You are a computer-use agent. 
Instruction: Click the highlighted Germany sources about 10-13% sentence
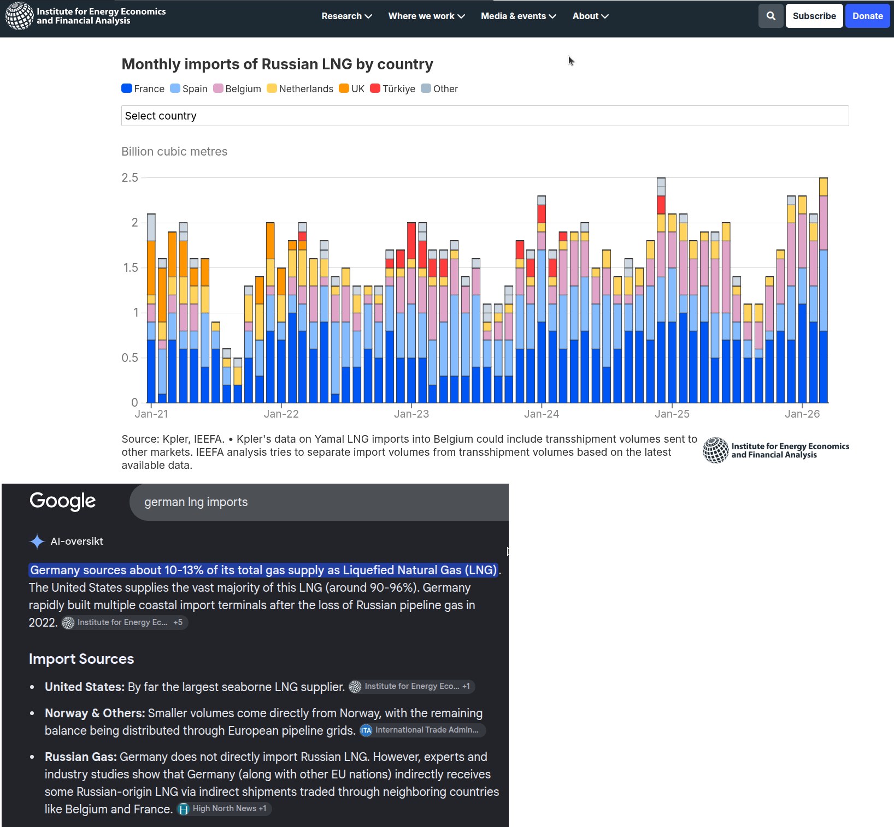coord(263,570)
